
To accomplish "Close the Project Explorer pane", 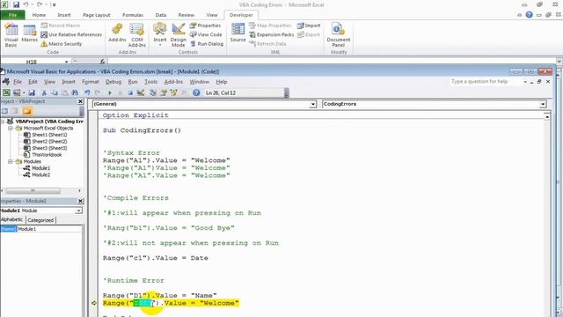I will point(80,102).
